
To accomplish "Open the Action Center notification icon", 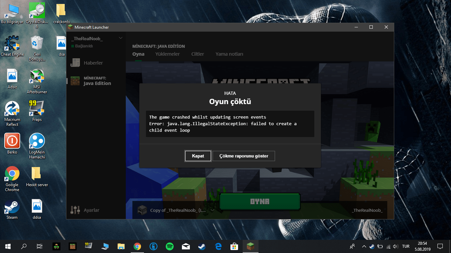I will pos(440,246).
